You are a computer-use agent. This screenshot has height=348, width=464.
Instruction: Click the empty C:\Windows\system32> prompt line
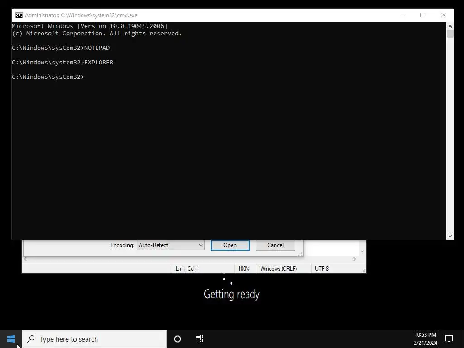[48, 77]
